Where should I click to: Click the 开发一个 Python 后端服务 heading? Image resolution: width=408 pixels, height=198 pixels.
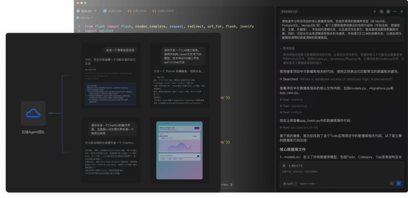(x=179, y=71)
